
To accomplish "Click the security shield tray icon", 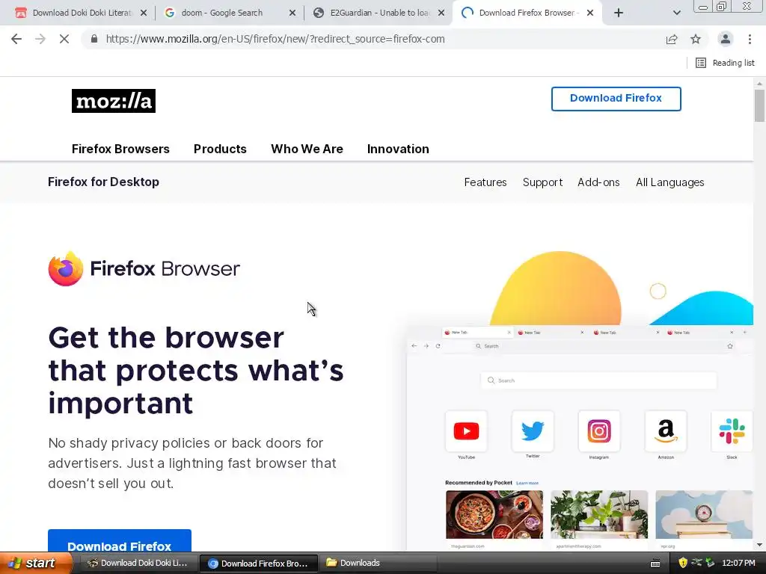I will 683,563.
